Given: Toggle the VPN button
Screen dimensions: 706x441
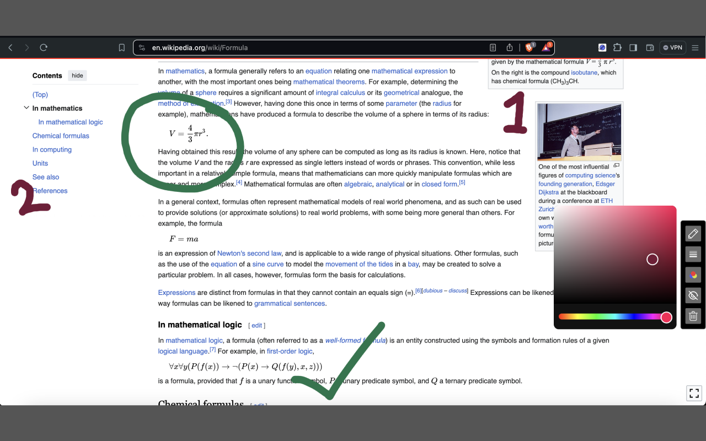Looking at the screenshot, I should [x=672, y=47].
